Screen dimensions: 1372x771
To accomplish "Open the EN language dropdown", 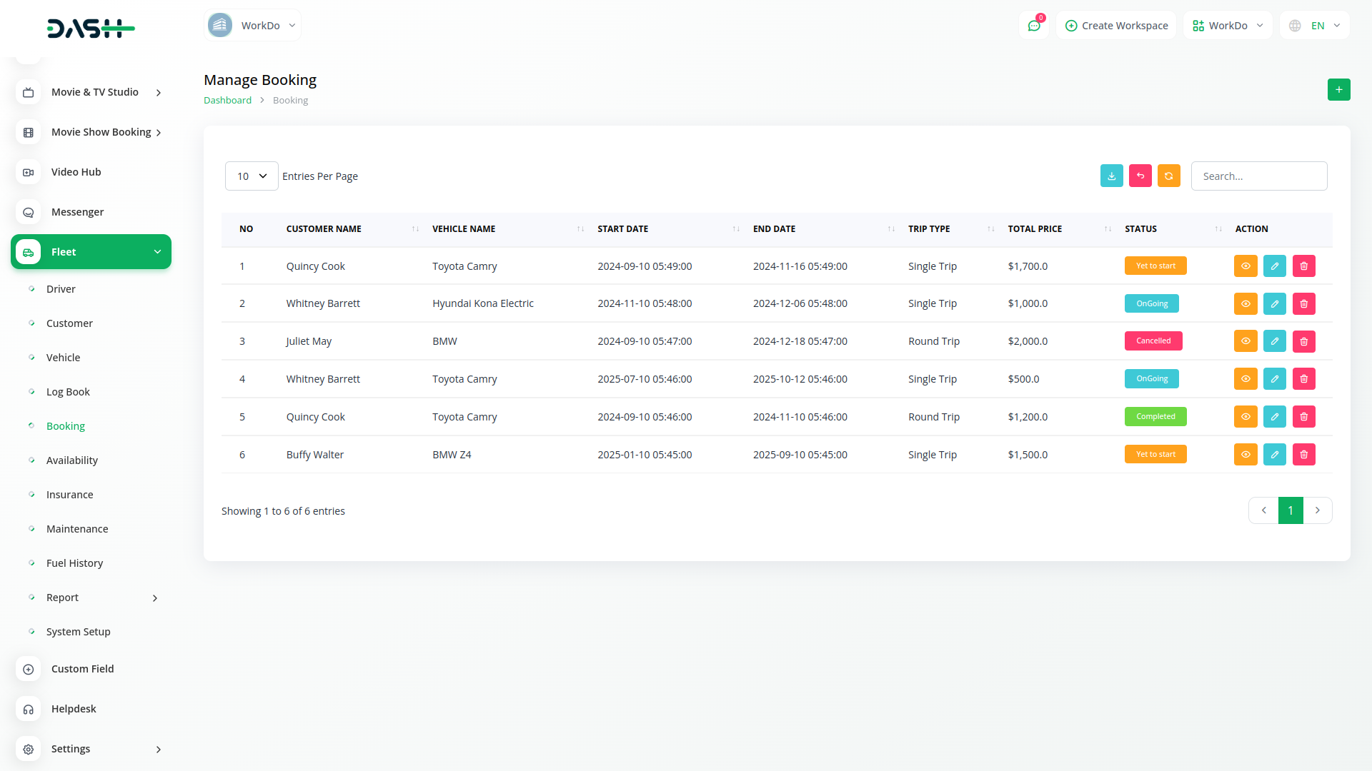I will pos(1316,26).
